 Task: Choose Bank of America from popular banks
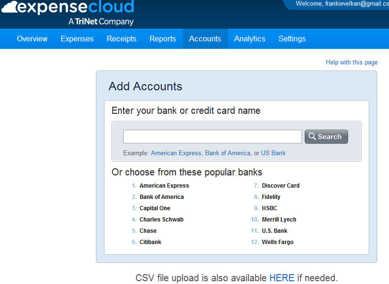tap(162, 197)
